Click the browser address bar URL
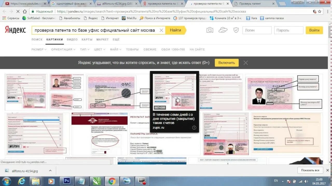The width and height of the screenshot is (332, 186). (151, 11)
